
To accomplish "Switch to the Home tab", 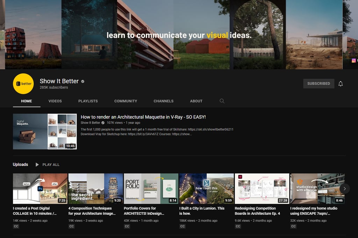I will coord(27,101).
